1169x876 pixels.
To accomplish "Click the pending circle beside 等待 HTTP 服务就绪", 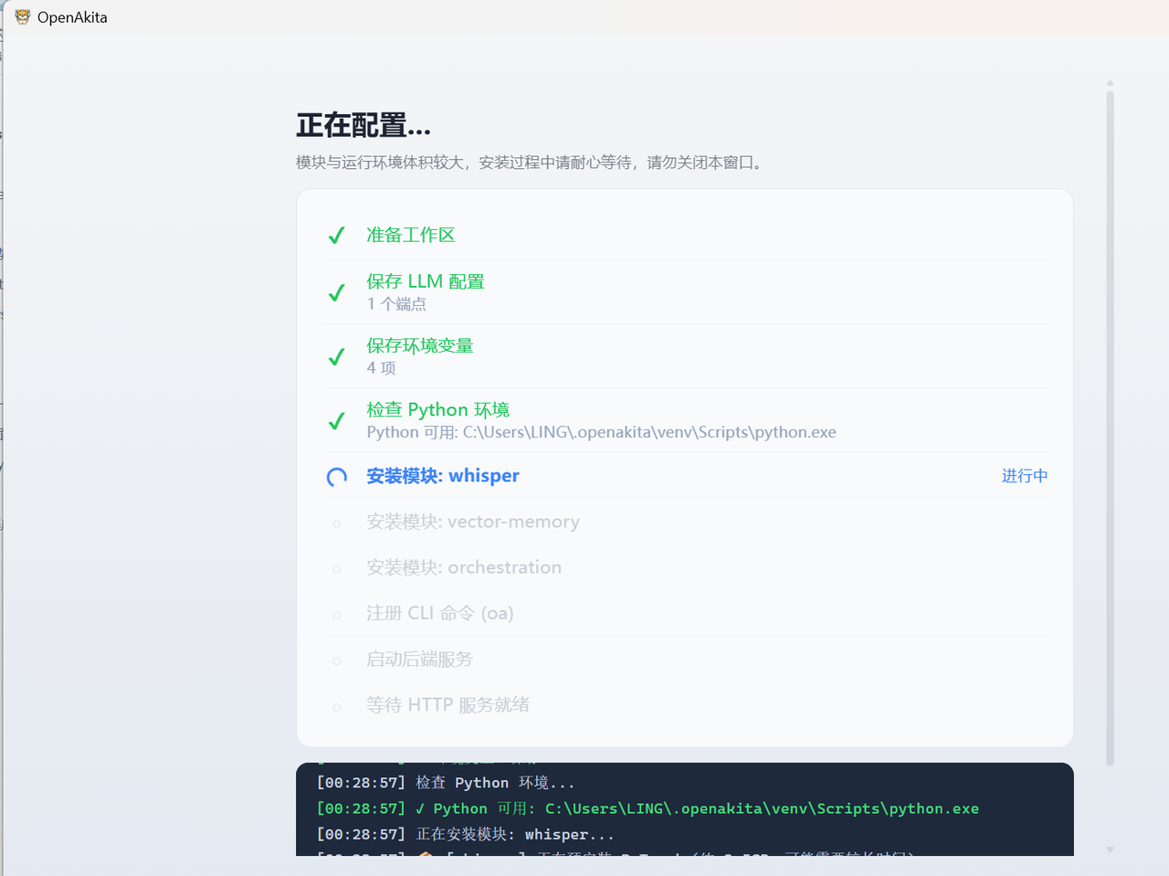I will (337, 705).
